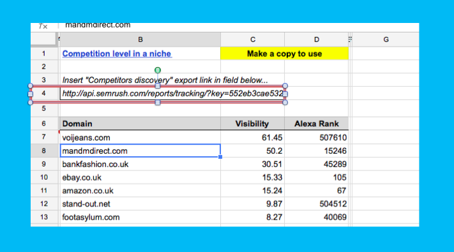Click visibility value 61.45
Image resolution: width=454 pixels, height=252 pixels.
(x=272, y=137)
